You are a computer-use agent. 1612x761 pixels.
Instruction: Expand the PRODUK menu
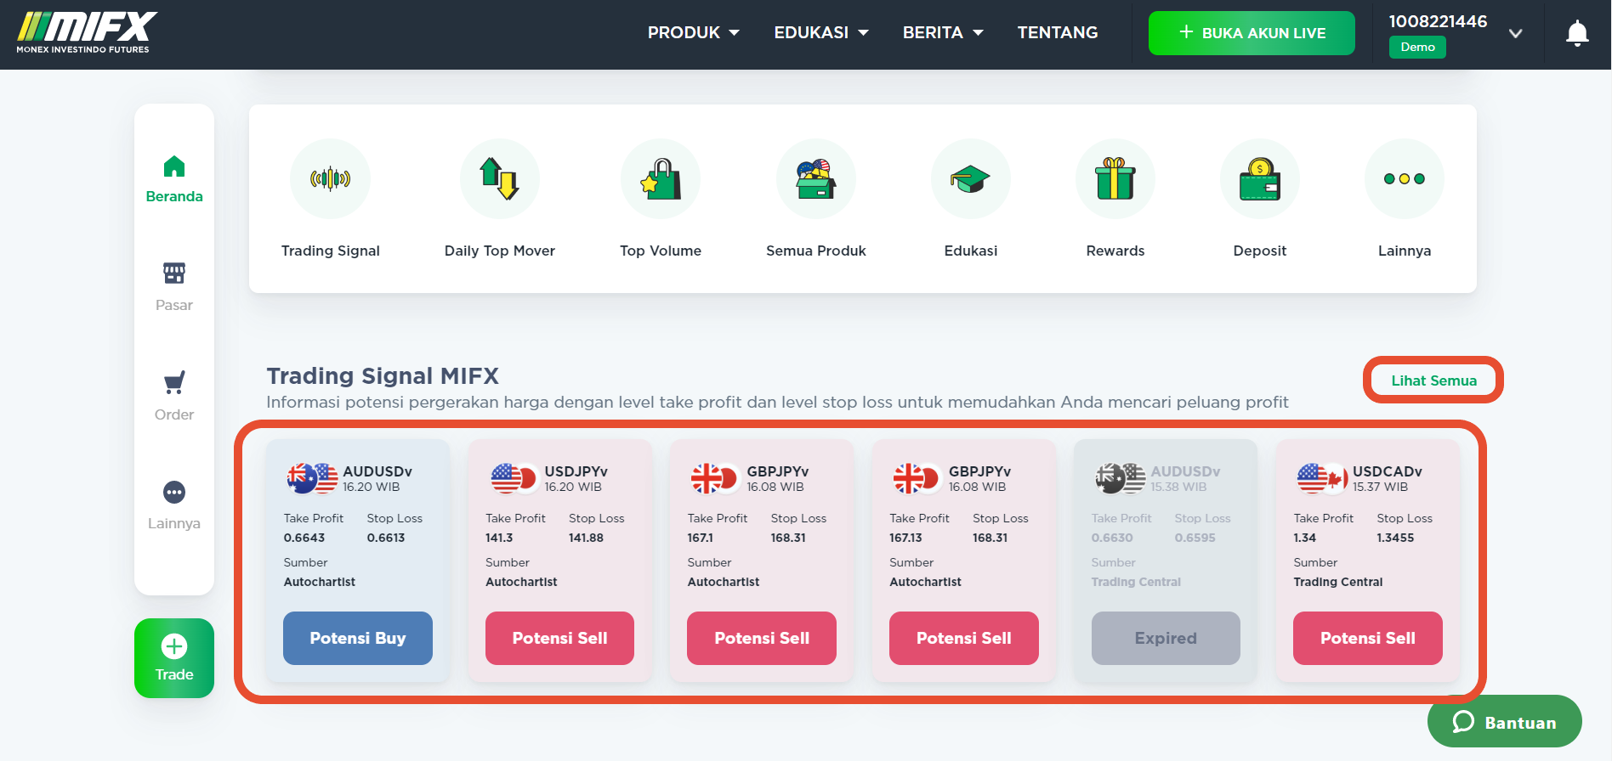click(693, 32)
